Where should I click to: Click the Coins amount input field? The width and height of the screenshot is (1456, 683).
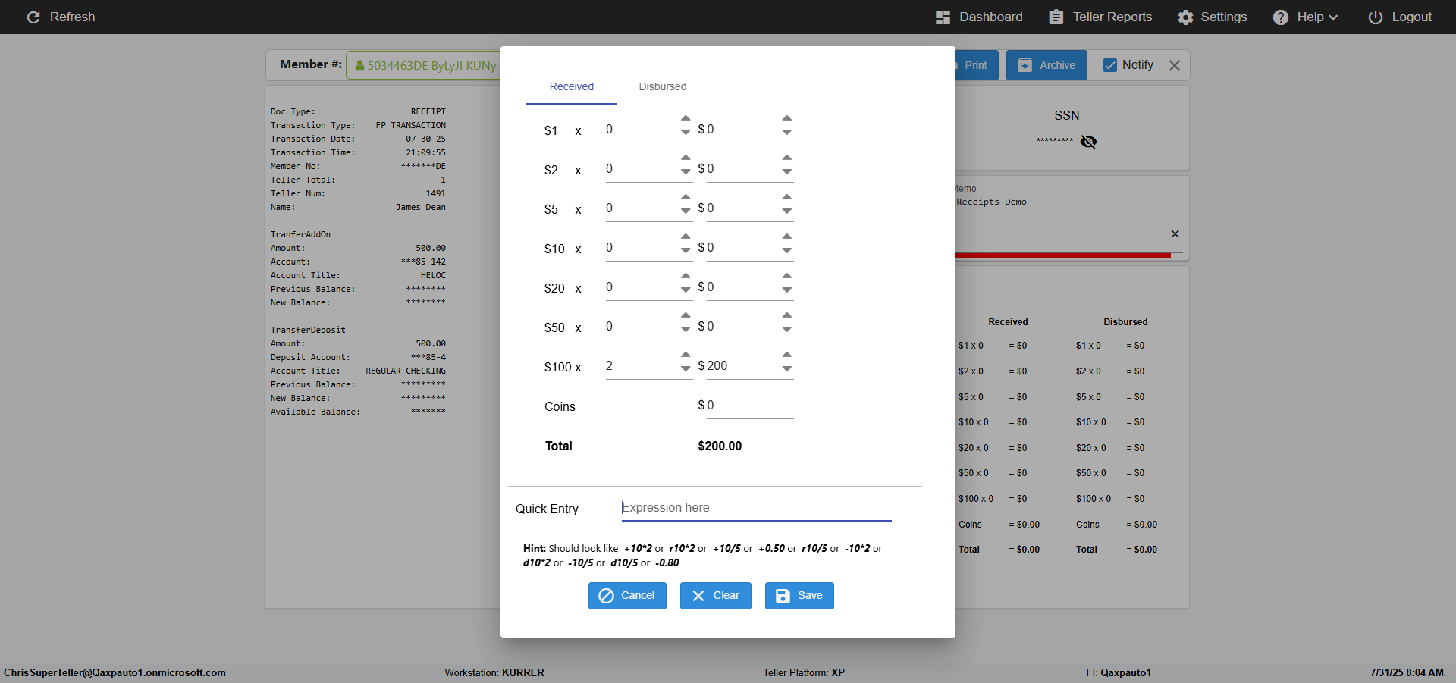[750, 406]
